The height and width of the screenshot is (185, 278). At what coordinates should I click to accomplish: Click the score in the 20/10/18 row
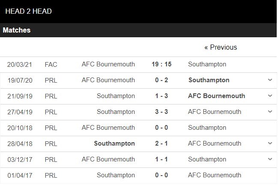pos(161,128)
